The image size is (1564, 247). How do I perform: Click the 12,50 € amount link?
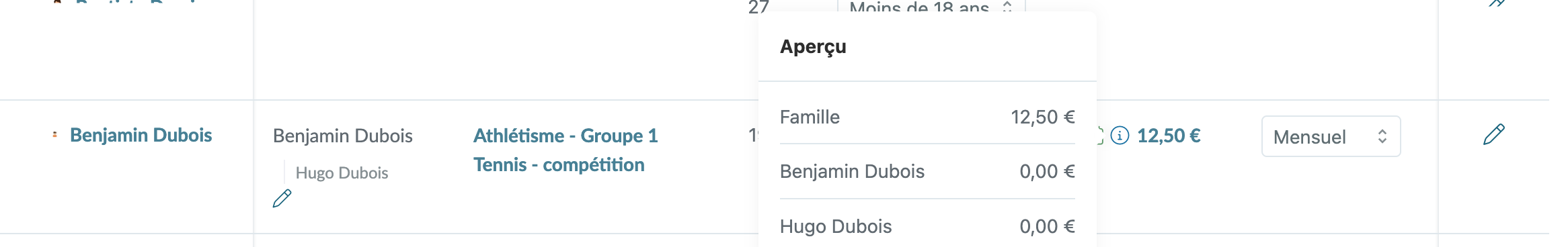point(1169,136)
